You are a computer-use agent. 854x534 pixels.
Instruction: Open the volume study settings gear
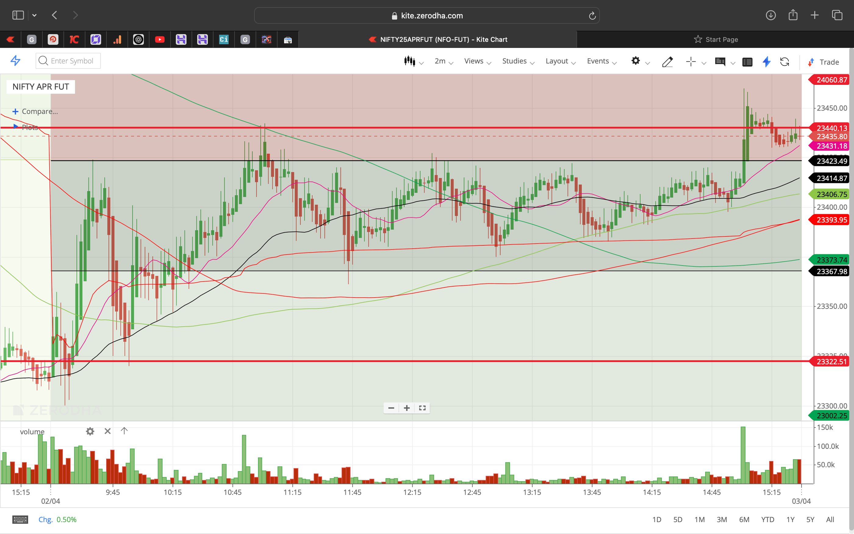(90, 431)
